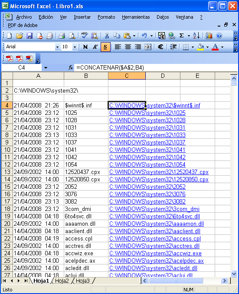Expand the Fill Color dropdown arrow
The height and width of the screenshot is (294, 239).
click(207, 47)
